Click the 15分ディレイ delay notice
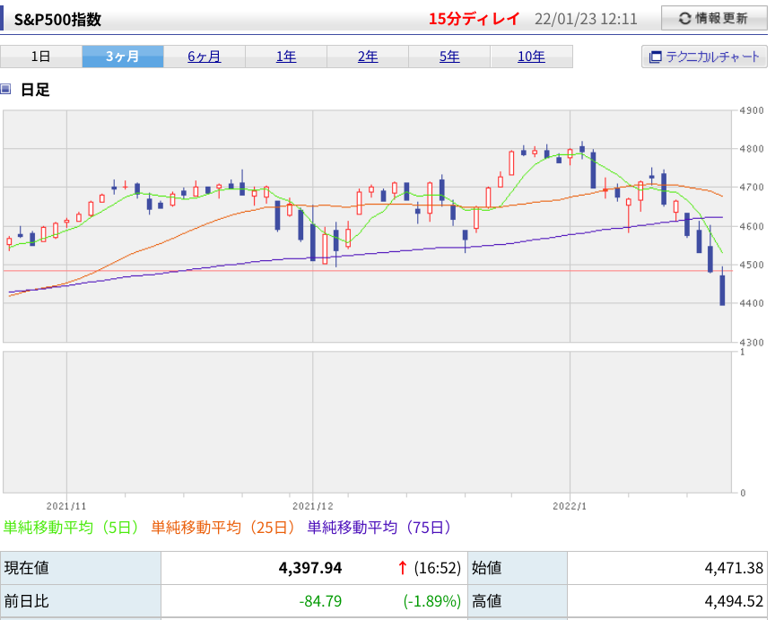Screen dimensions: 775x620 point(474,19)
